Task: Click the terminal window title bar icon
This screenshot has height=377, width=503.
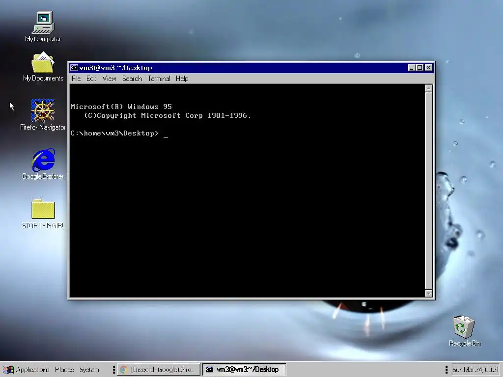Action: pyautogui.click(x=74, y=68)
